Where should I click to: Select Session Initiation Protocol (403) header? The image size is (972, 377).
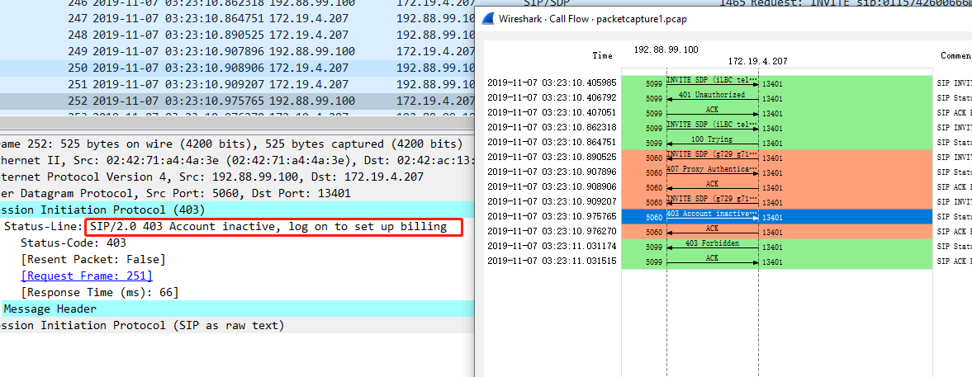point(237,210)
